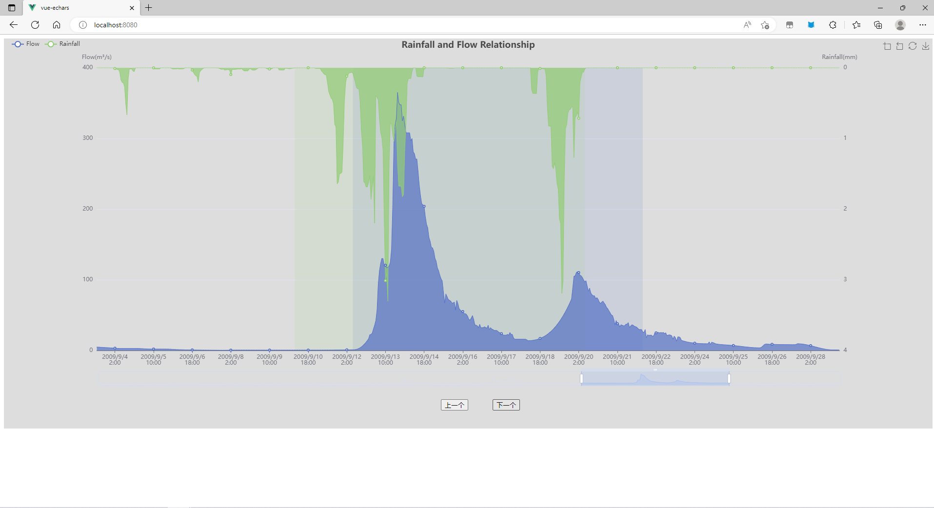Open browser Settings and more menu

(922, 25)
